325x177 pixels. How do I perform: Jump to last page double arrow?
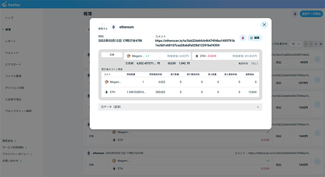(321, 44)
